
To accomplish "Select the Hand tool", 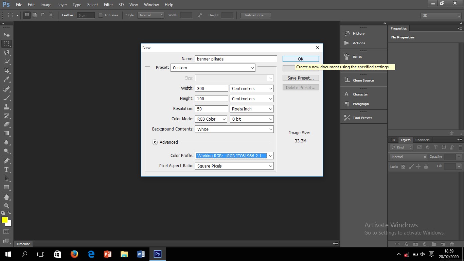I will pos(6,197).
